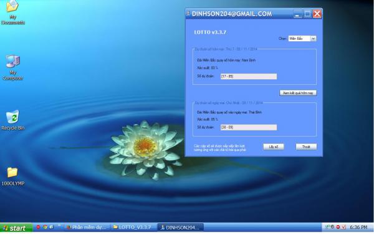Click today's prediction number field [17 - 88]
Viewport: 374px width, 234px height.
coord(249,76)
